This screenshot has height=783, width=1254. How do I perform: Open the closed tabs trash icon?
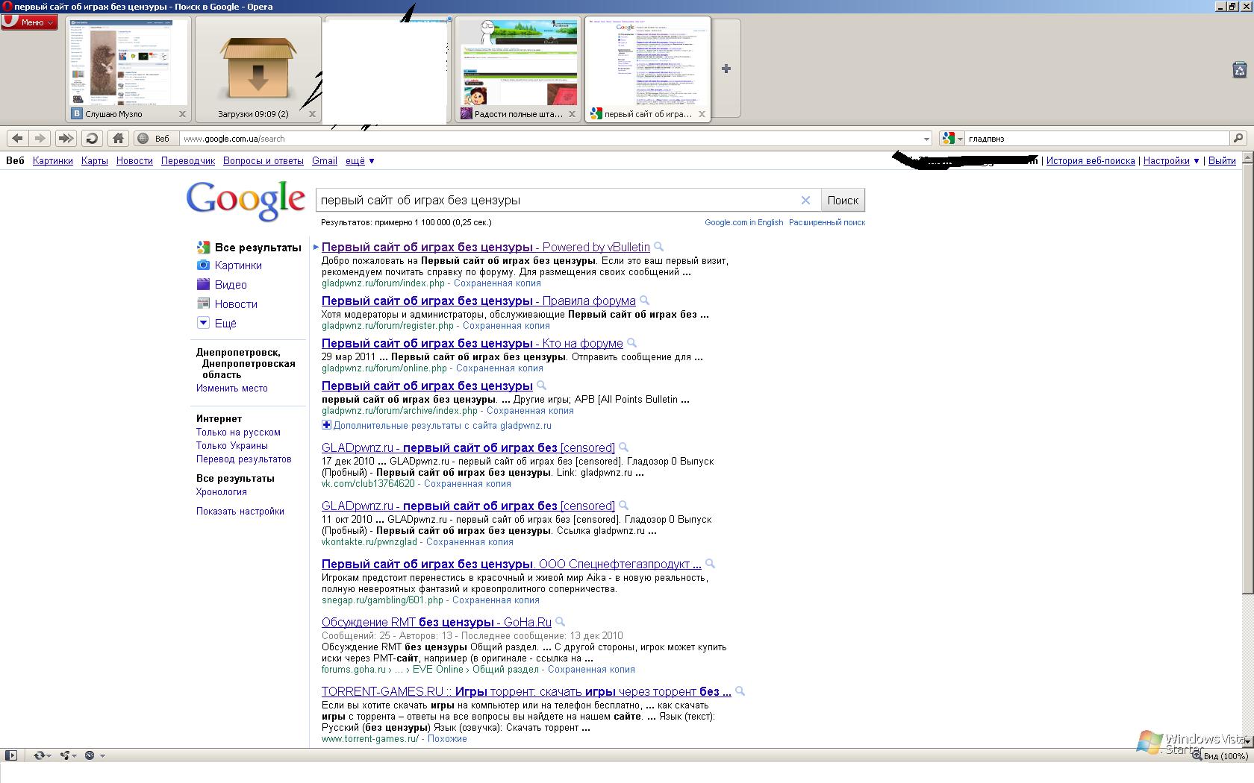pos(1240,69)
